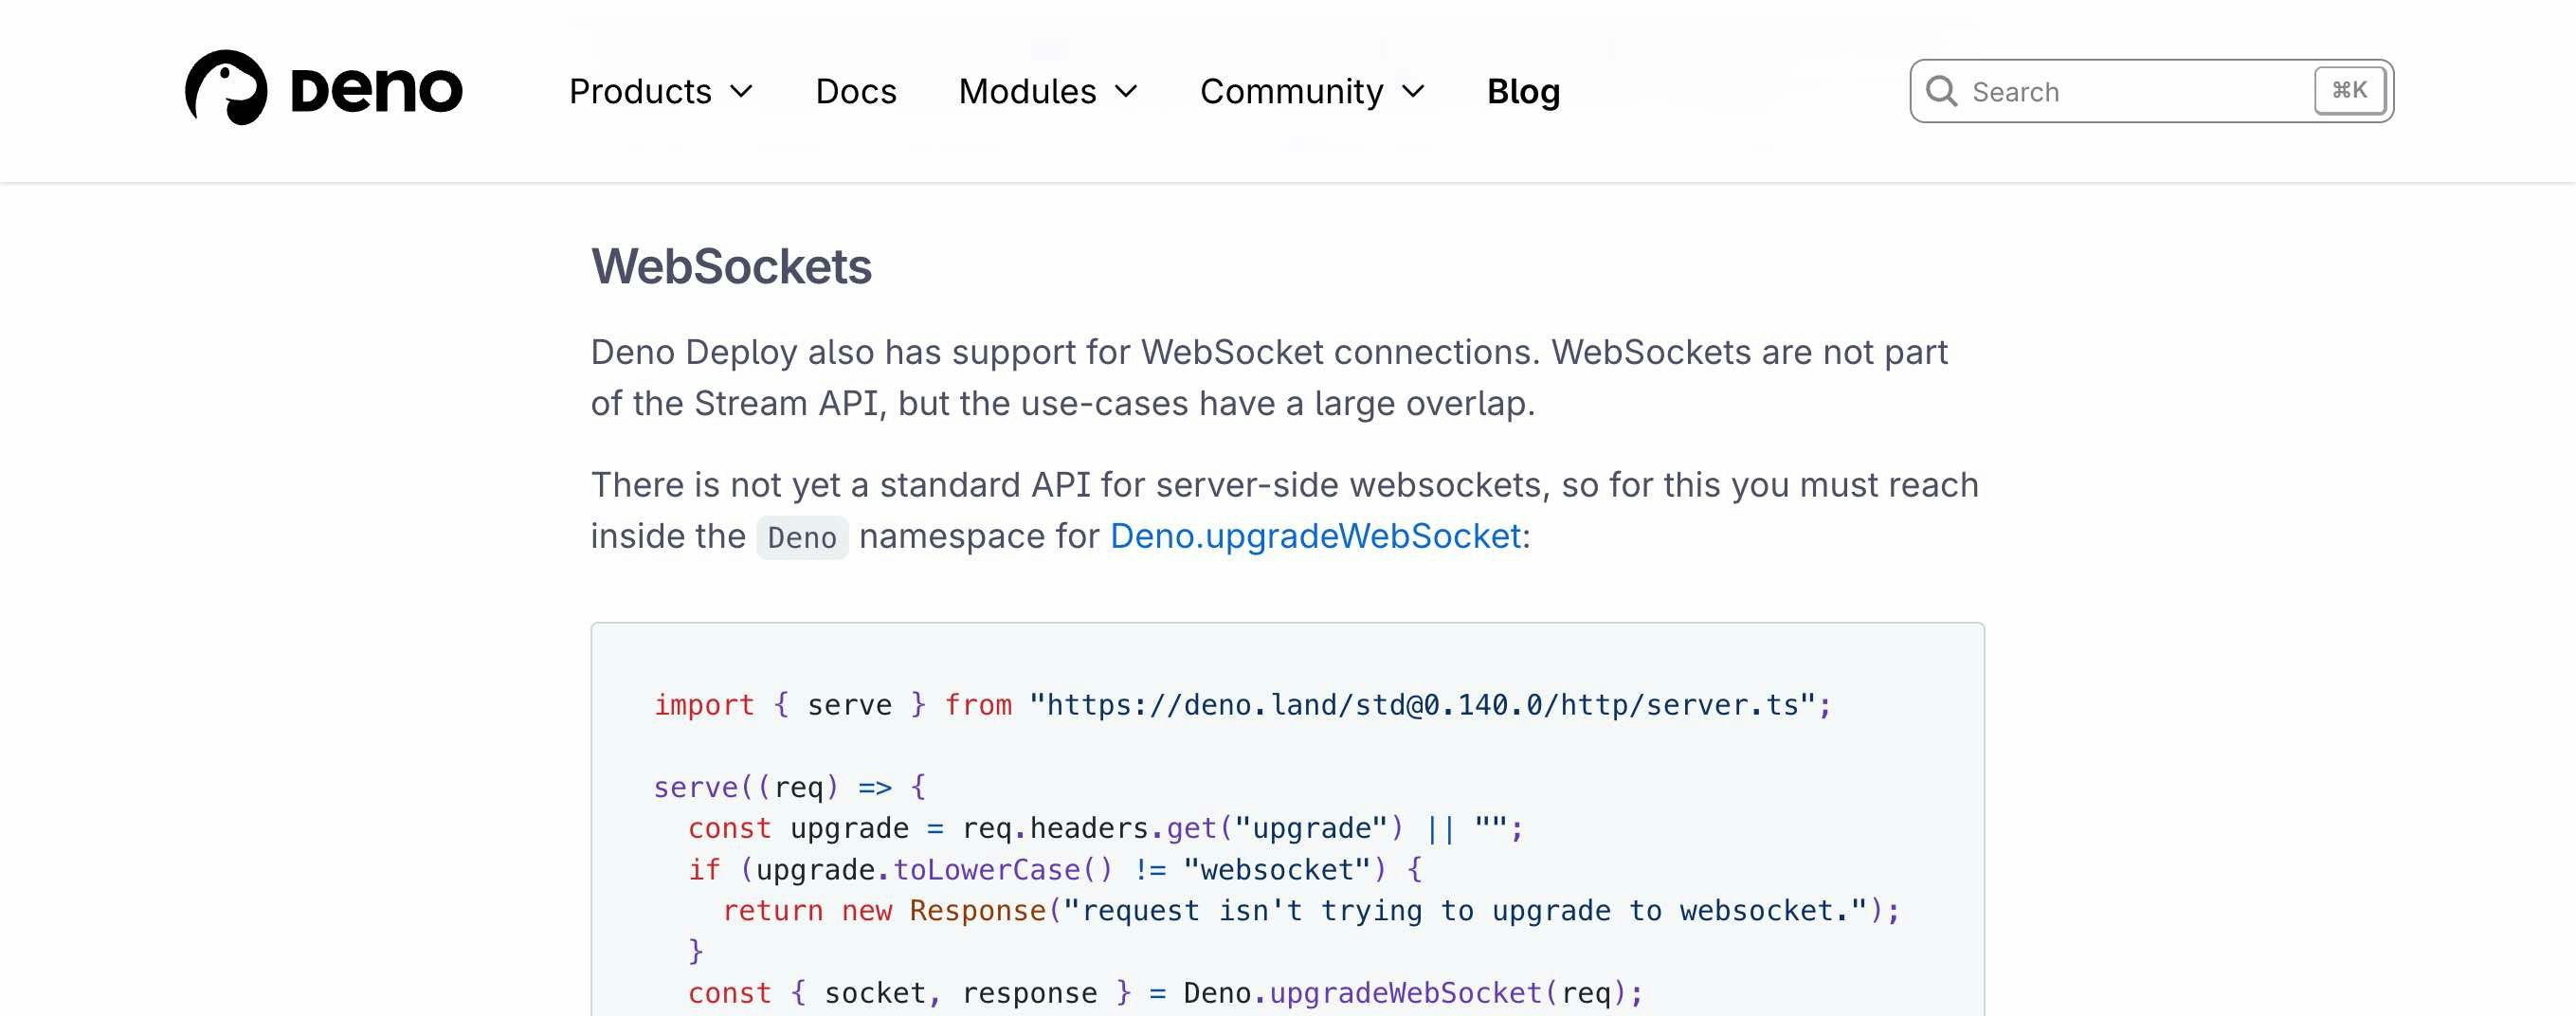
Task: Open the Community navigation menu
Action: (1291, 92)
